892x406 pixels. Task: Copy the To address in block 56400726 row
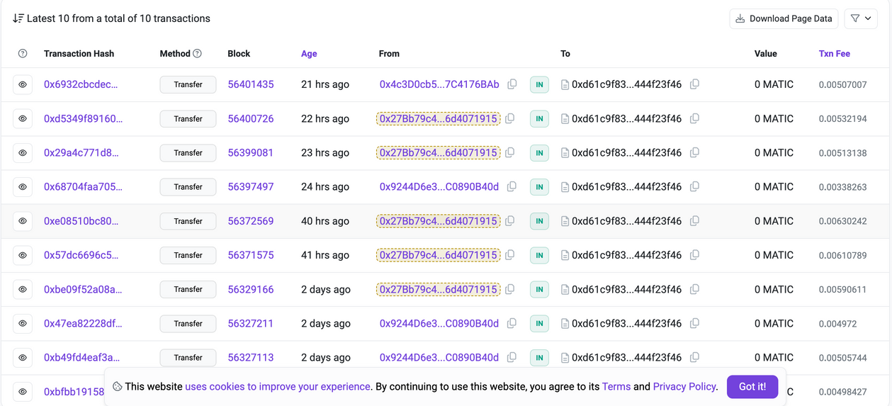coord(694,118)
